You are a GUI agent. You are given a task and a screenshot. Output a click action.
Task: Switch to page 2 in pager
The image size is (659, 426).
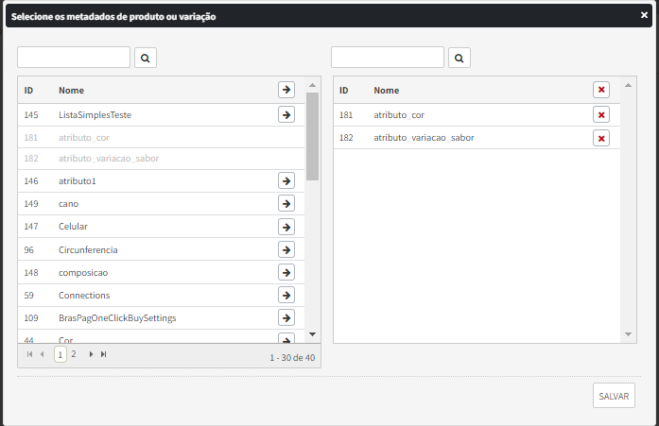pyautogui.click(x=74, y=354)
